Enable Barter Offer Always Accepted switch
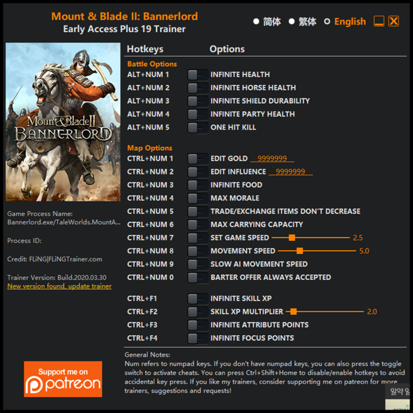Viewport: 413px width, 413px height. pos(197,277)
